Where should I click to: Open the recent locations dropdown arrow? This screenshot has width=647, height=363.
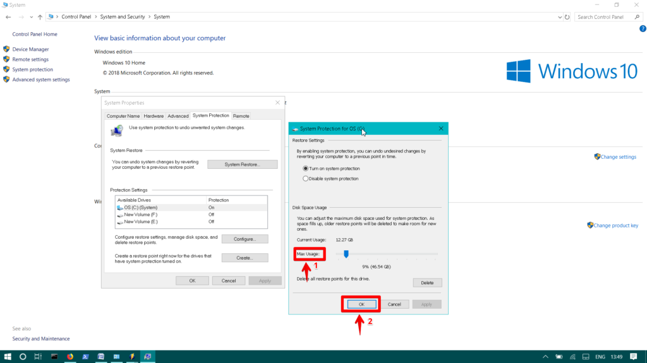pos(31,17)
